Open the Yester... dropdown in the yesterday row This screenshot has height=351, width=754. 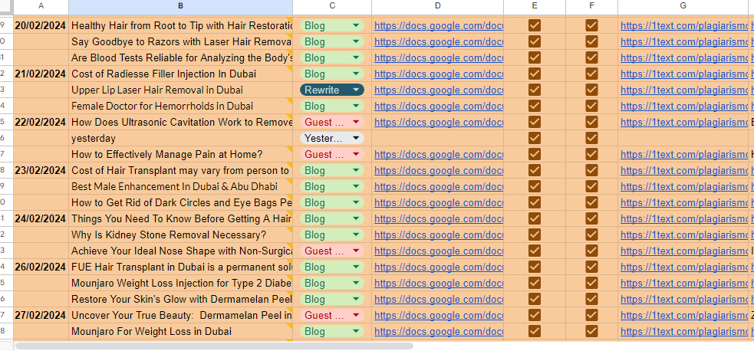(356, 138)
